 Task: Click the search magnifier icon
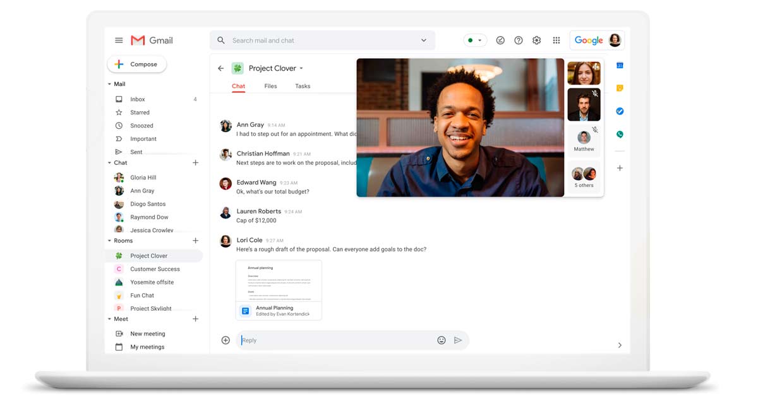[220, 40]
